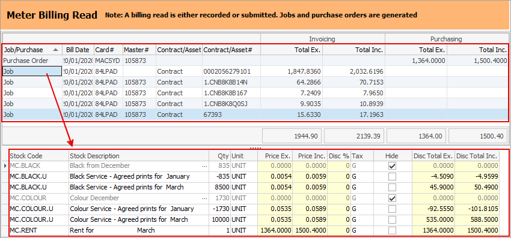Click quantity -835 cell
The height and width of the screenshot is (238, 511).
(x=219, y=176)
